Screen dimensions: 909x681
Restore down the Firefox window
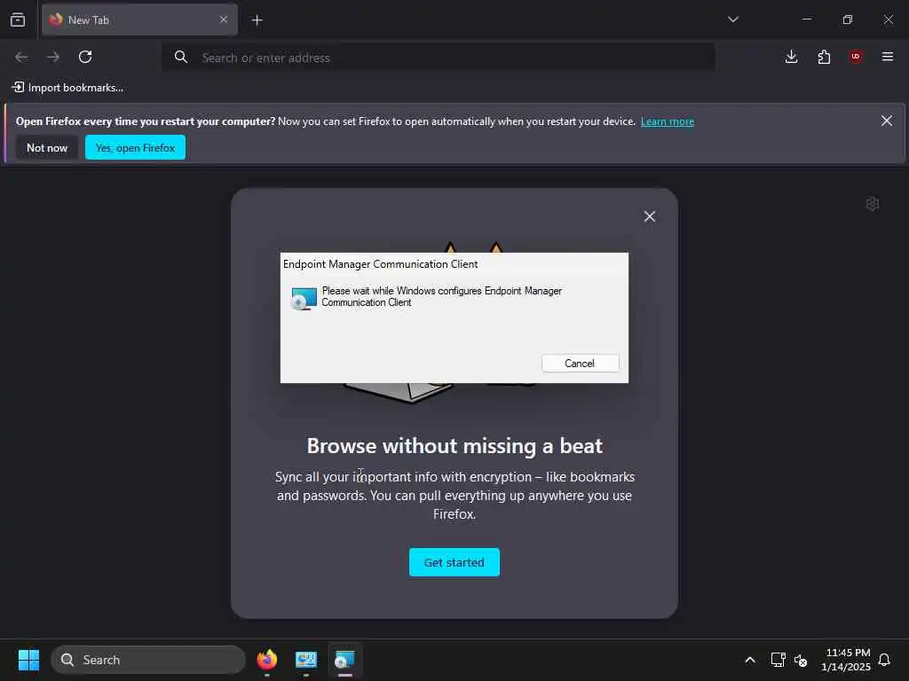848,20
